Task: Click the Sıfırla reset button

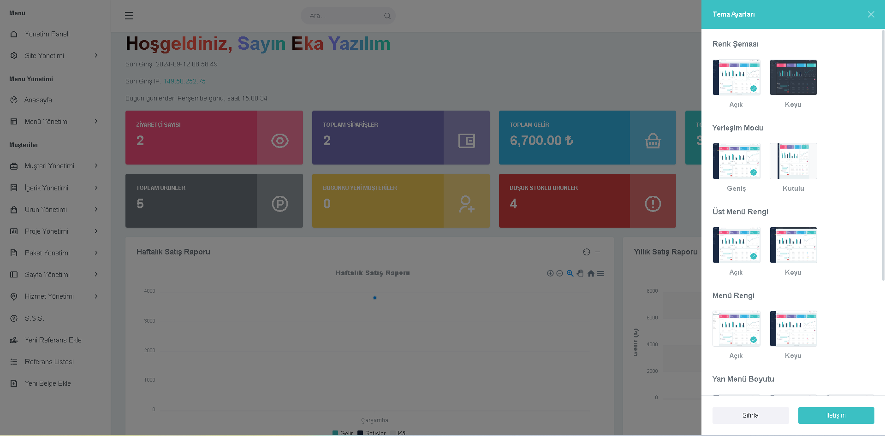Action: pos(750,415)
